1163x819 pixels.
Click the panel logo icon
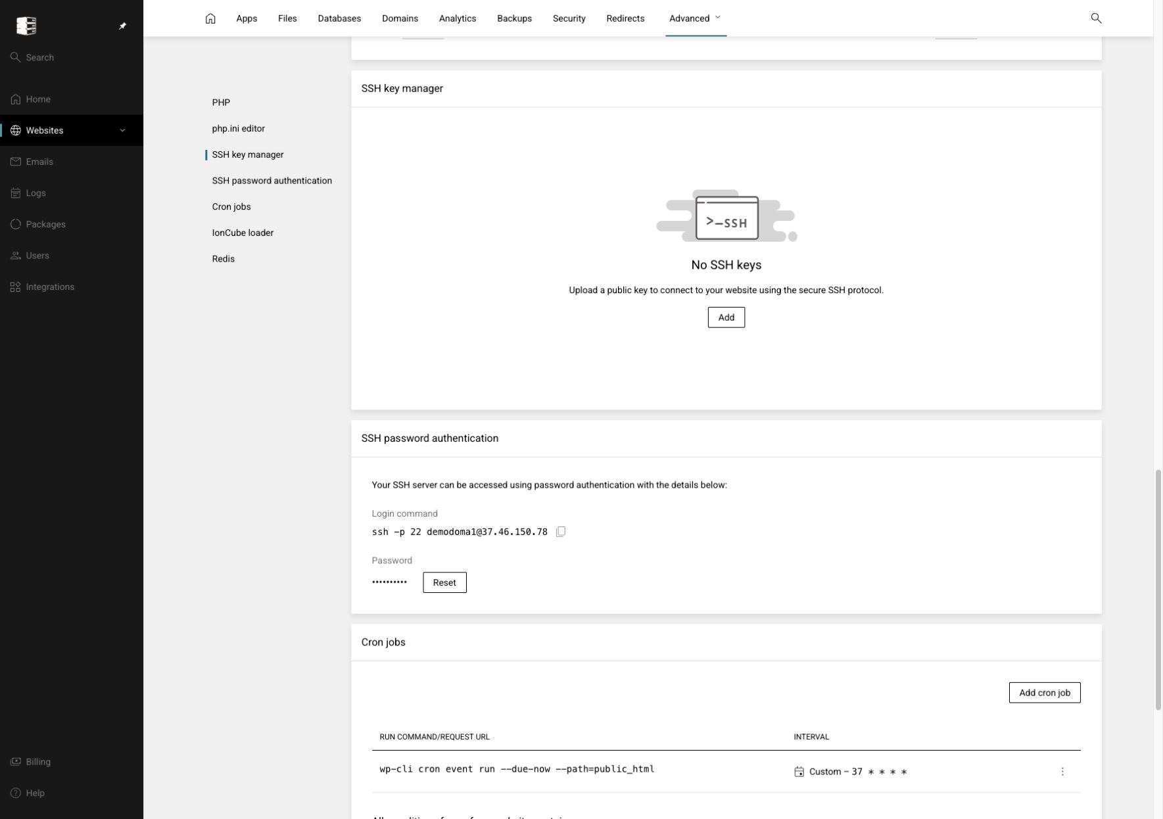pyautogui.click(x=26, y=26)
